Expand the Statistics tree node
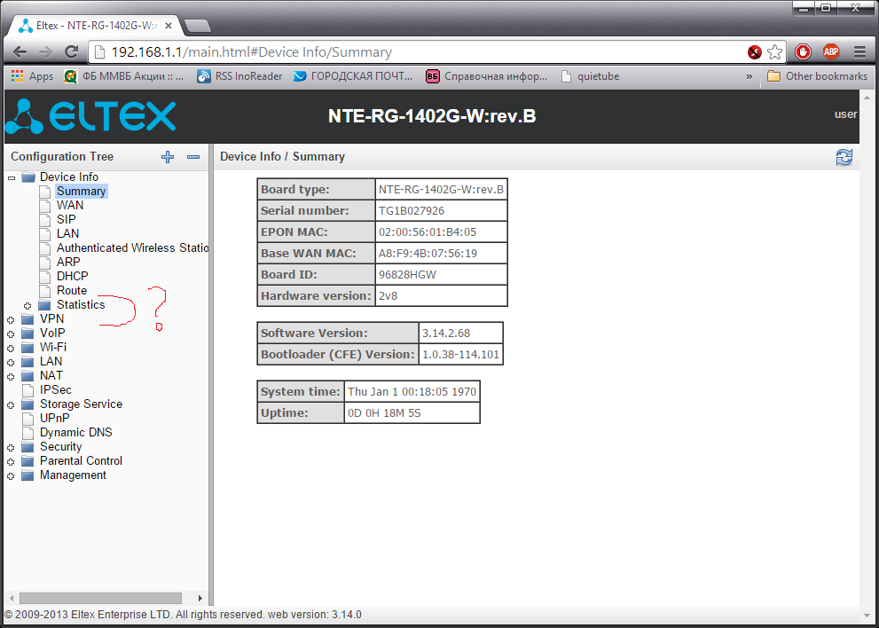The image size is (879, 628). point(27,306)
